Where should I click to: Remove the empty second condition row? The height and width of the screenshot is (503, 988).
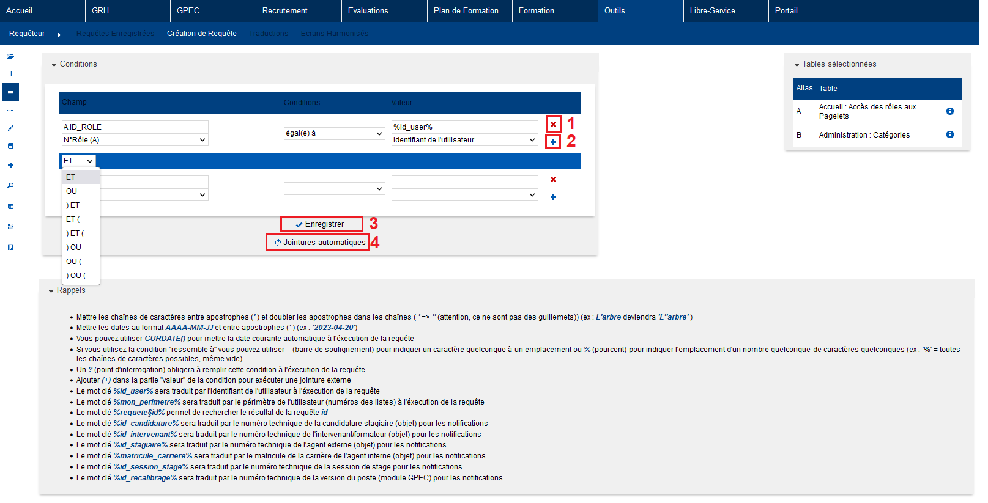click(x=553, y=180)
